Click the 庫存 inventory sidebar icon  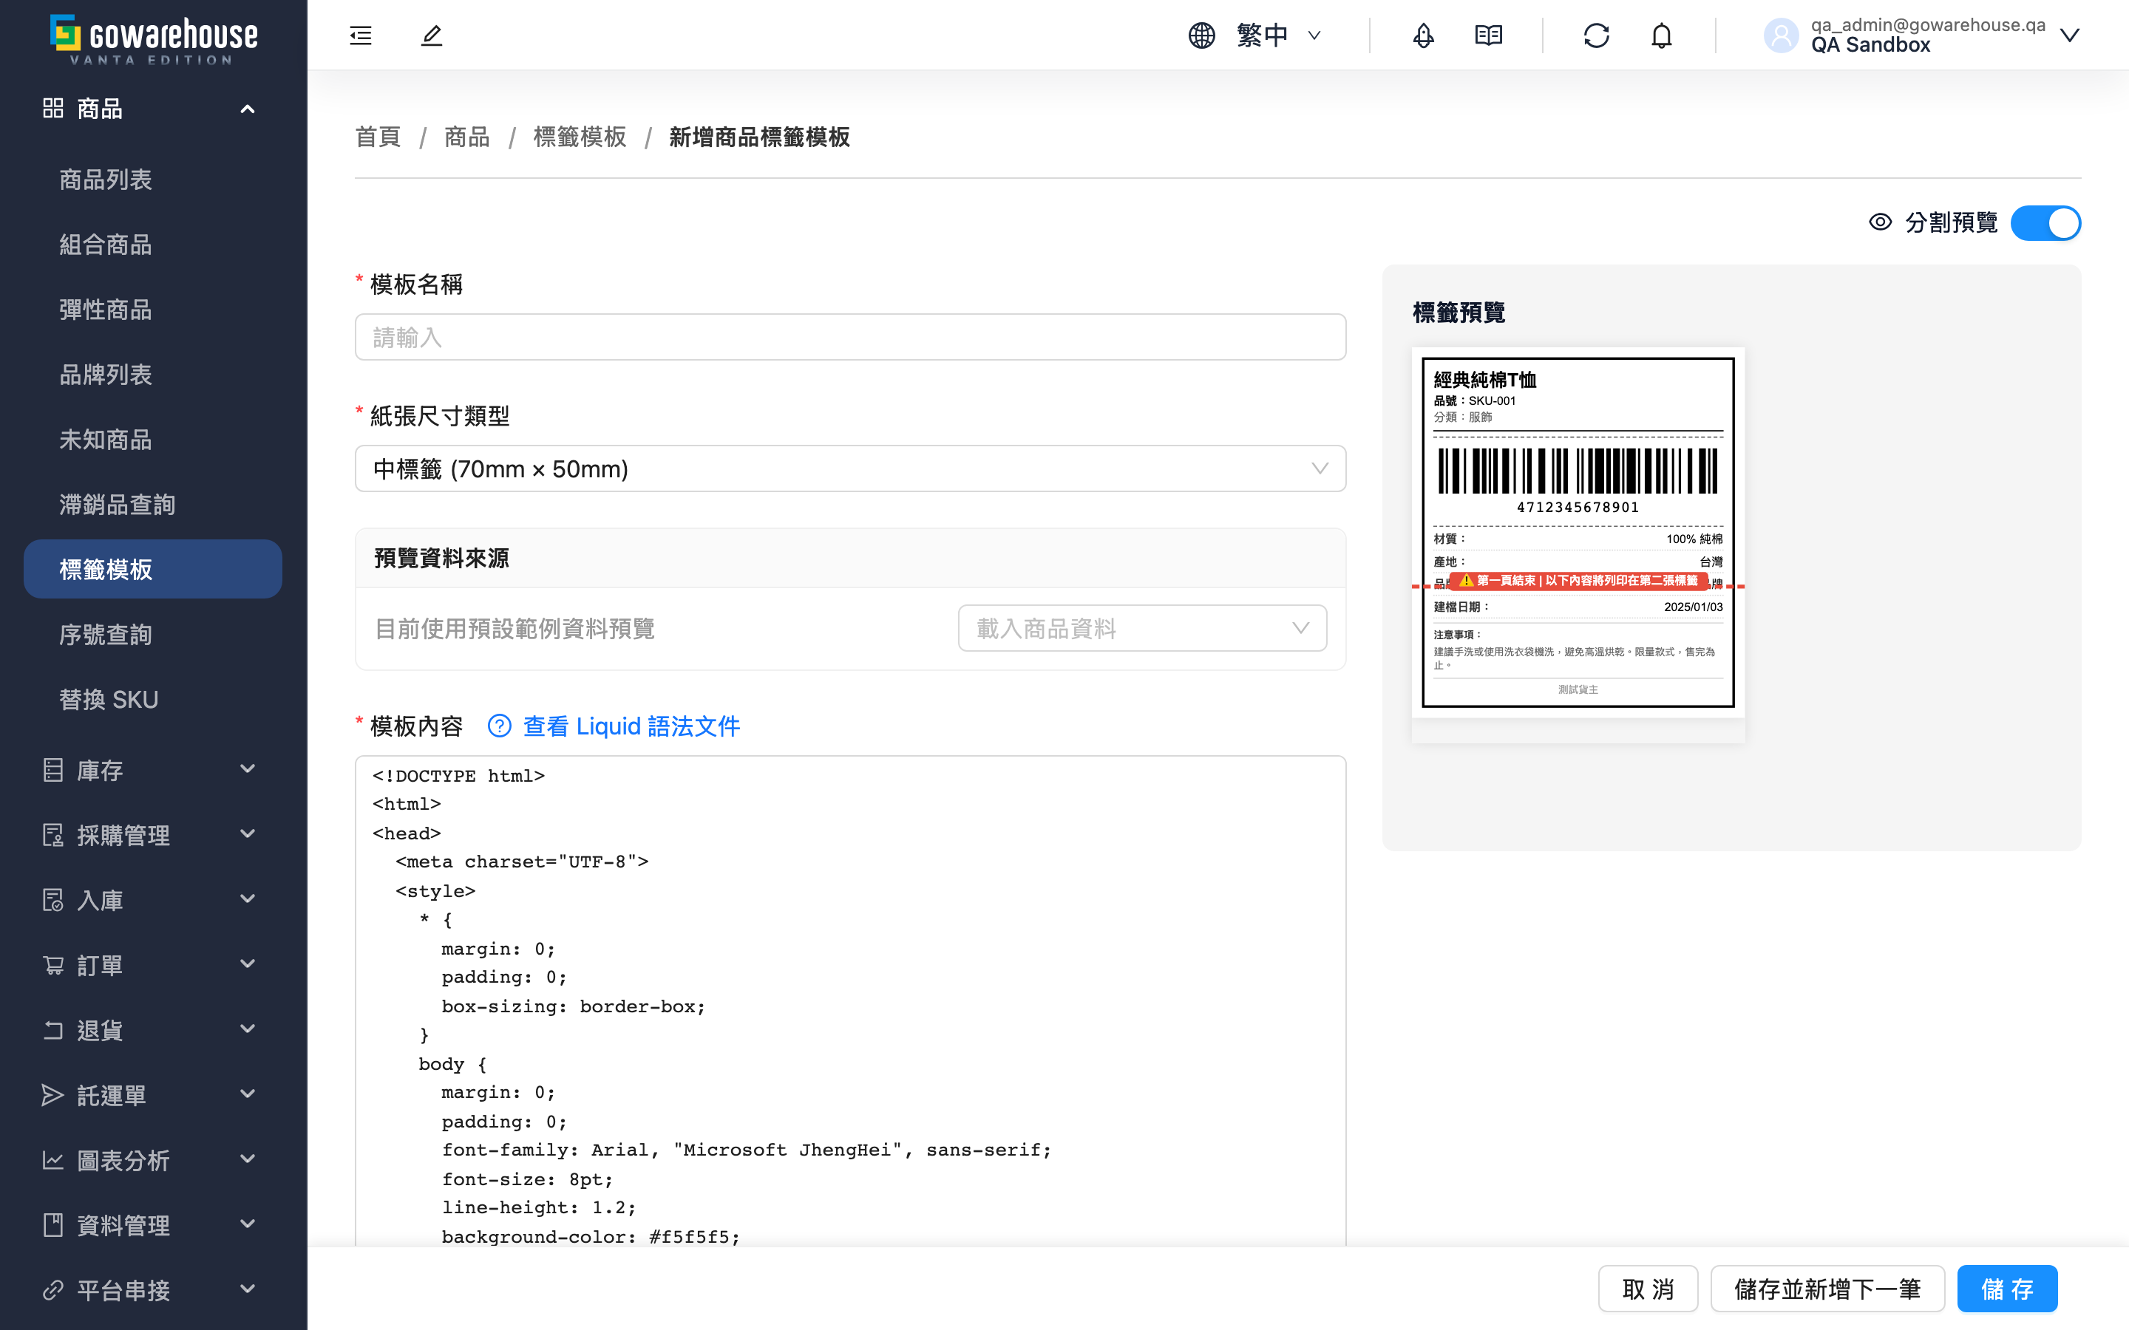coord(52,770)
